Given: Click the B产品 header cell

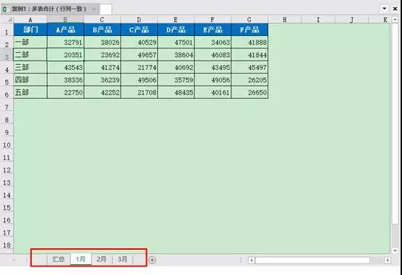Looking at the screenshot, I should click(102, 30).
